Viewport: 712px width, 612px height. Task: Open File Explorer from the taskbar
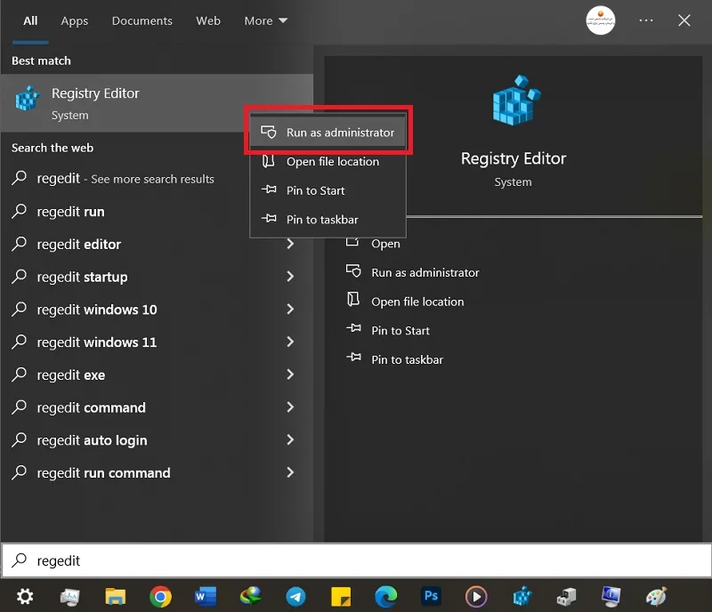click(116, 597)
